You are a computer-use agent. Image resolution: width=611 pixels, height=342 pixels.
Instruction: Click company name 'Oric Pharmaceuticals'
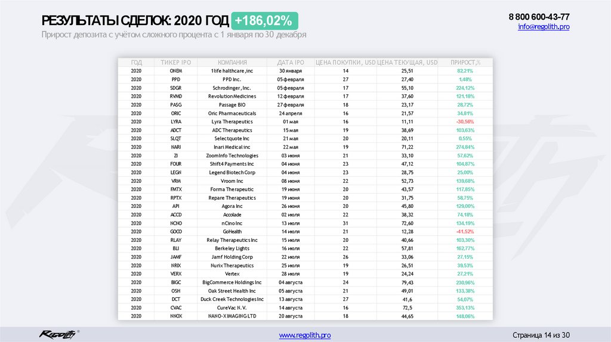point(232,113)
